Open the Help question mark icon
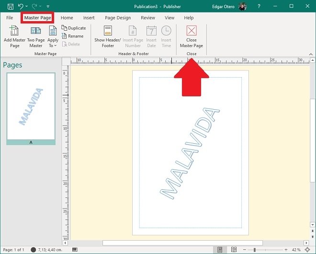 click(x=259, y=6)
